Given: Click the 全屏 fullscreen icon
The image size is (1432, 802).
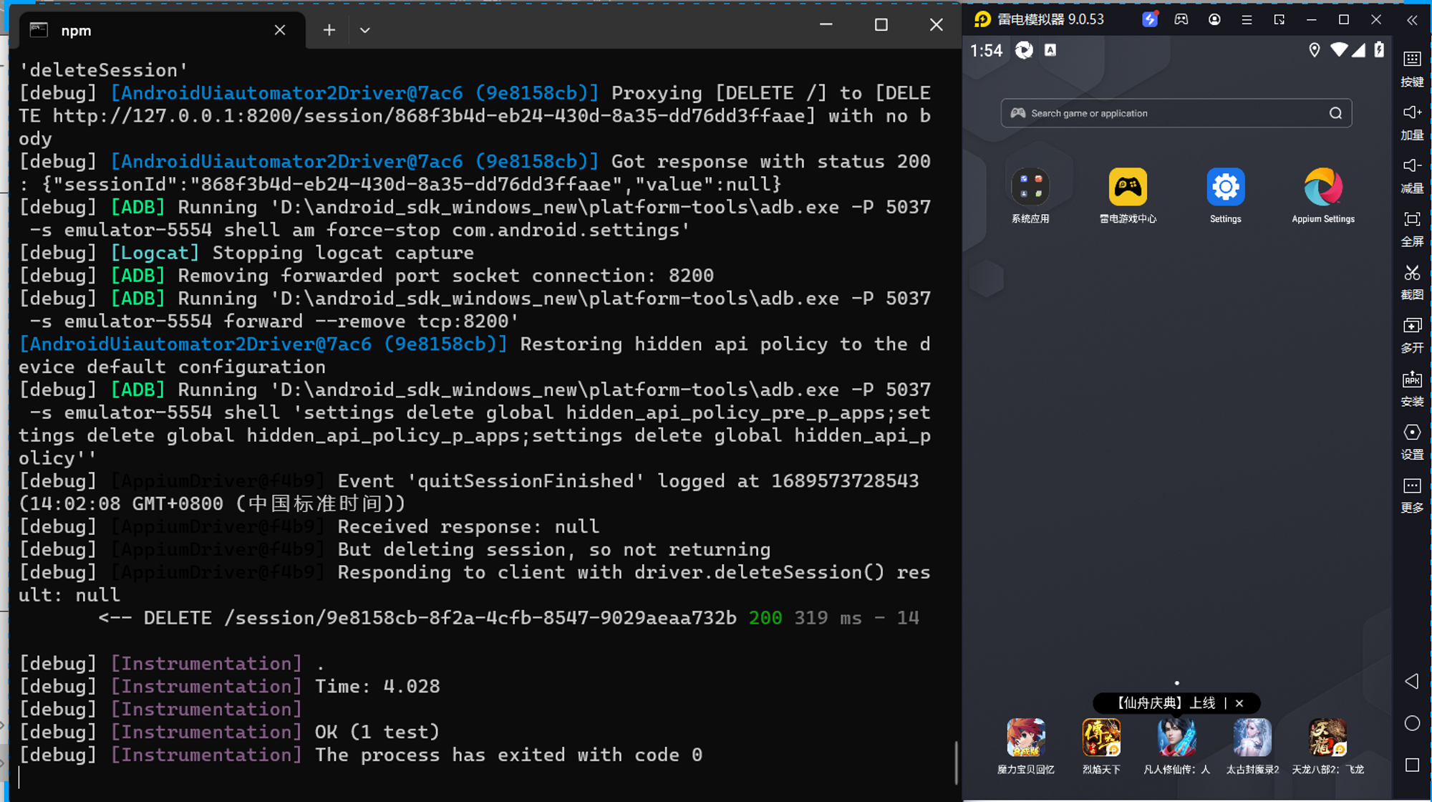Looking at the screenshot, I should point(1411,219).
